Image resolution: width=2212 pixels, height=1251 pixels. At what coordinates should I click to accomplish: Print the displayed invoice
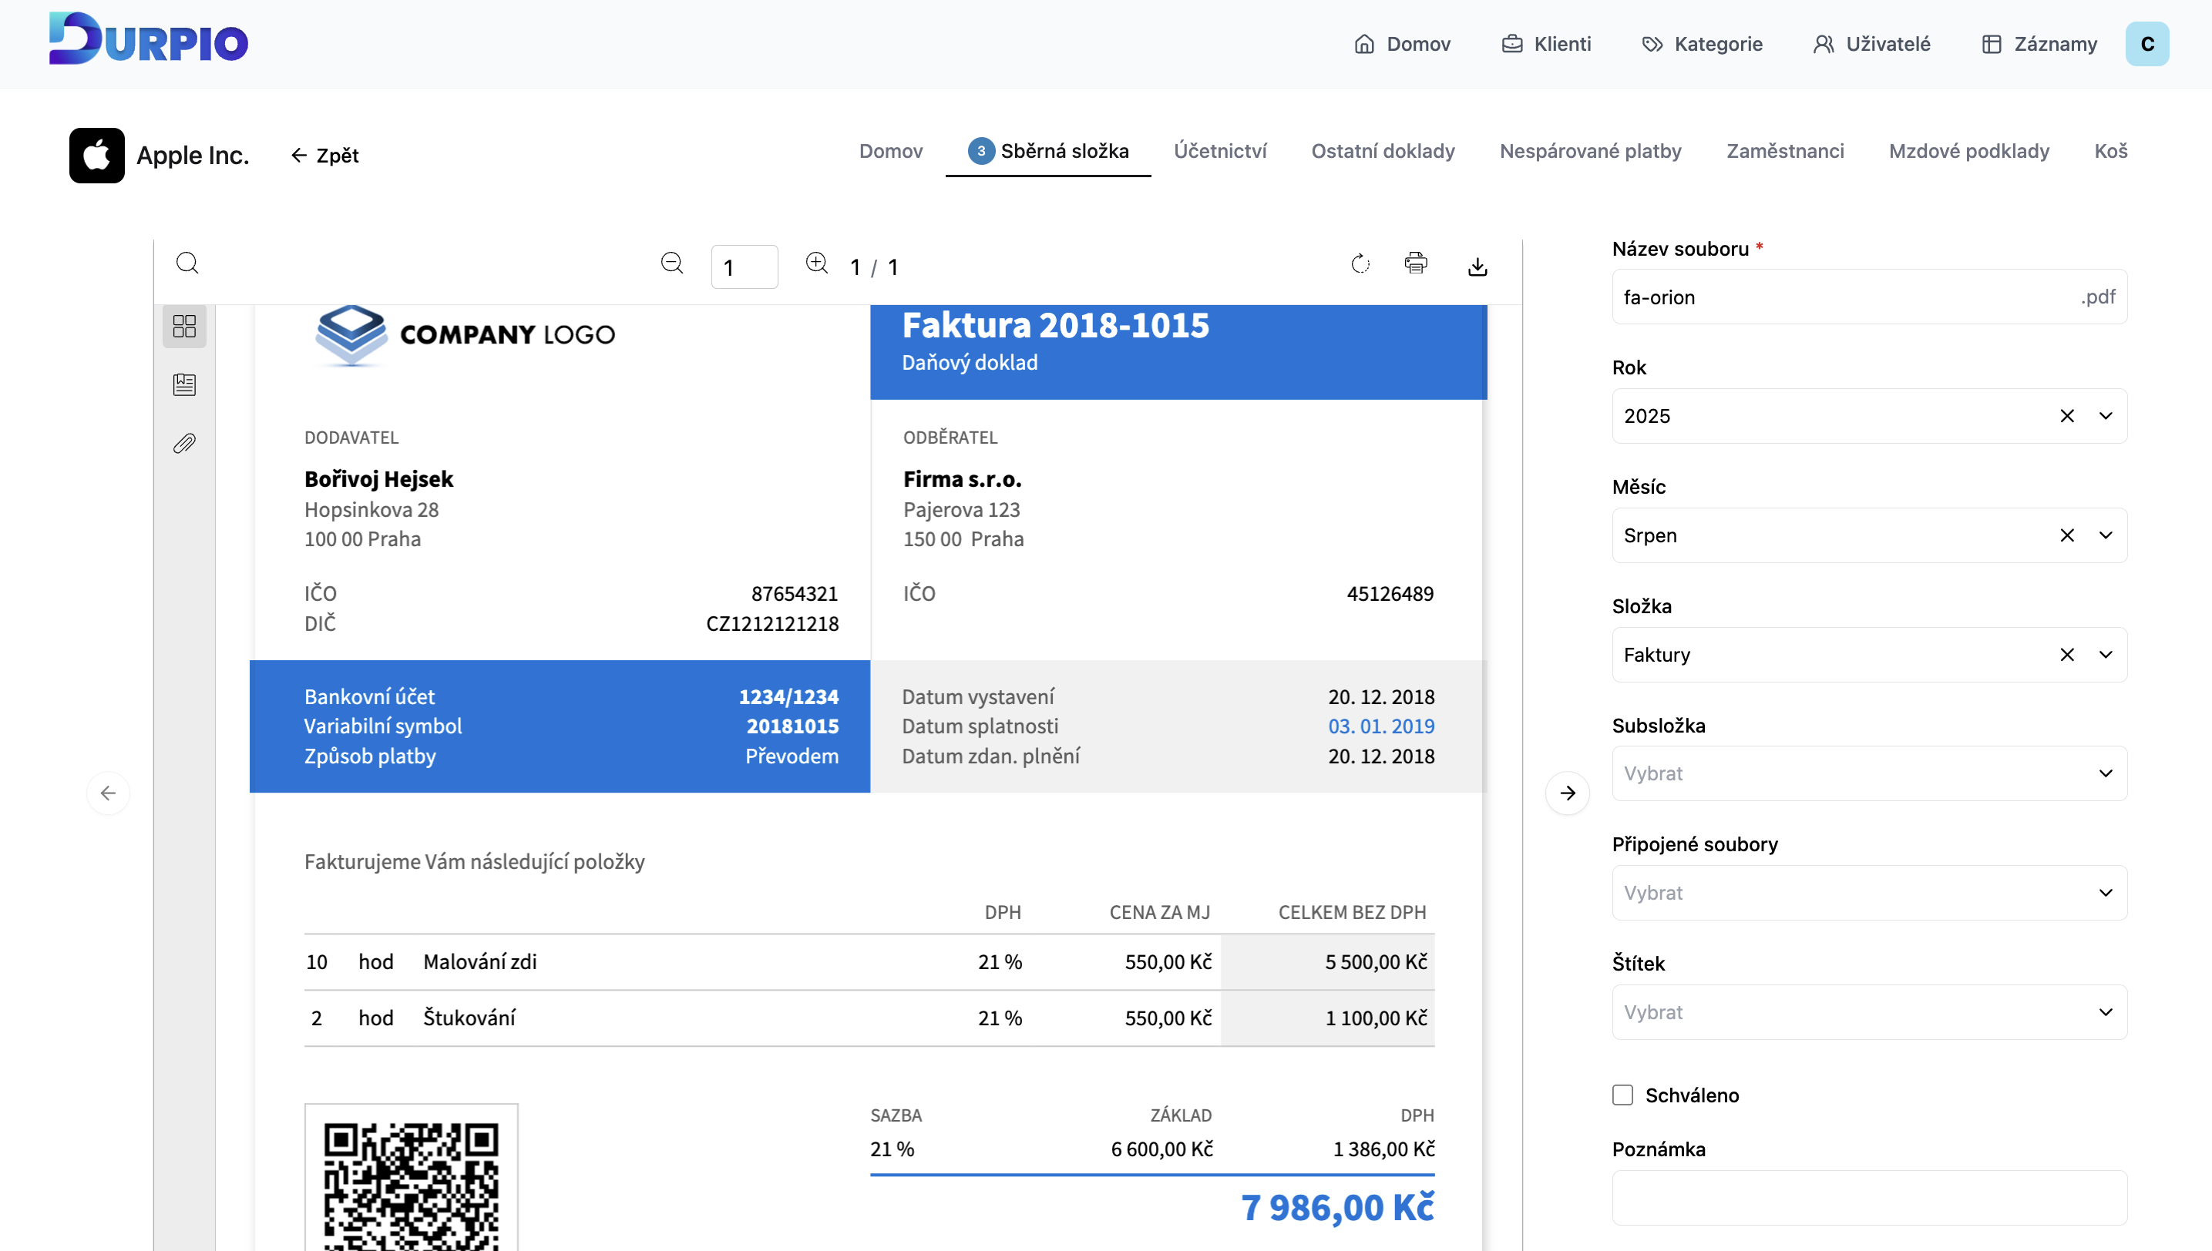(x=1416, y=263)
